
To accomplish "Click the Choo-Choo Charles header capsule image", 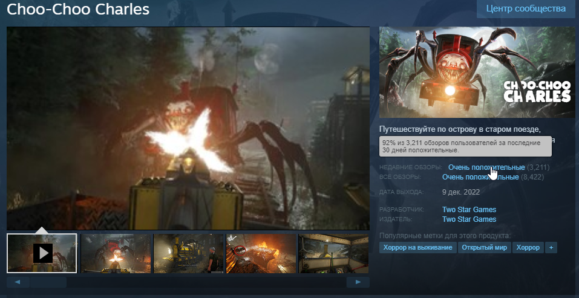I will 477,73.
